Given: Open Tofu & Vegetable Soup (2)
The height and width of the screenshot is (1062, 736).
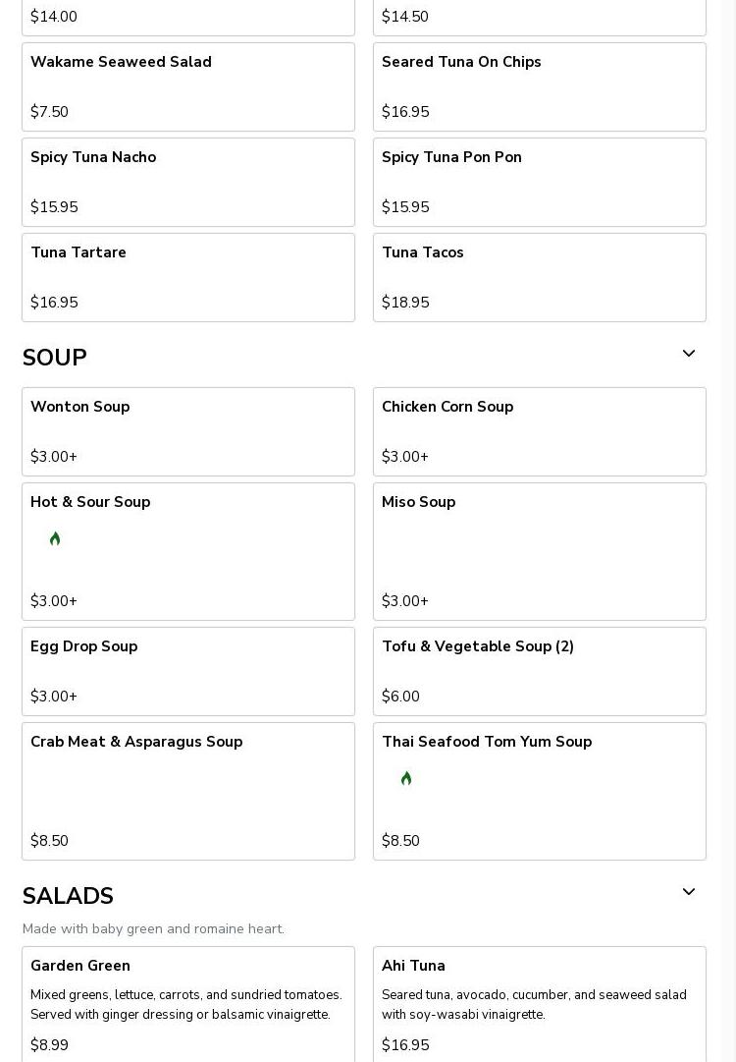Looking at the screenshot, I should [x=540, y=671].
